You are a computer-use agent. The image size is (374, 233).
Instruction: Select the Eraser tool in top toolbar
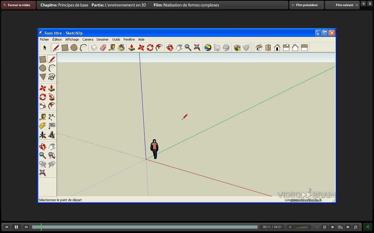tap(103, 48)
